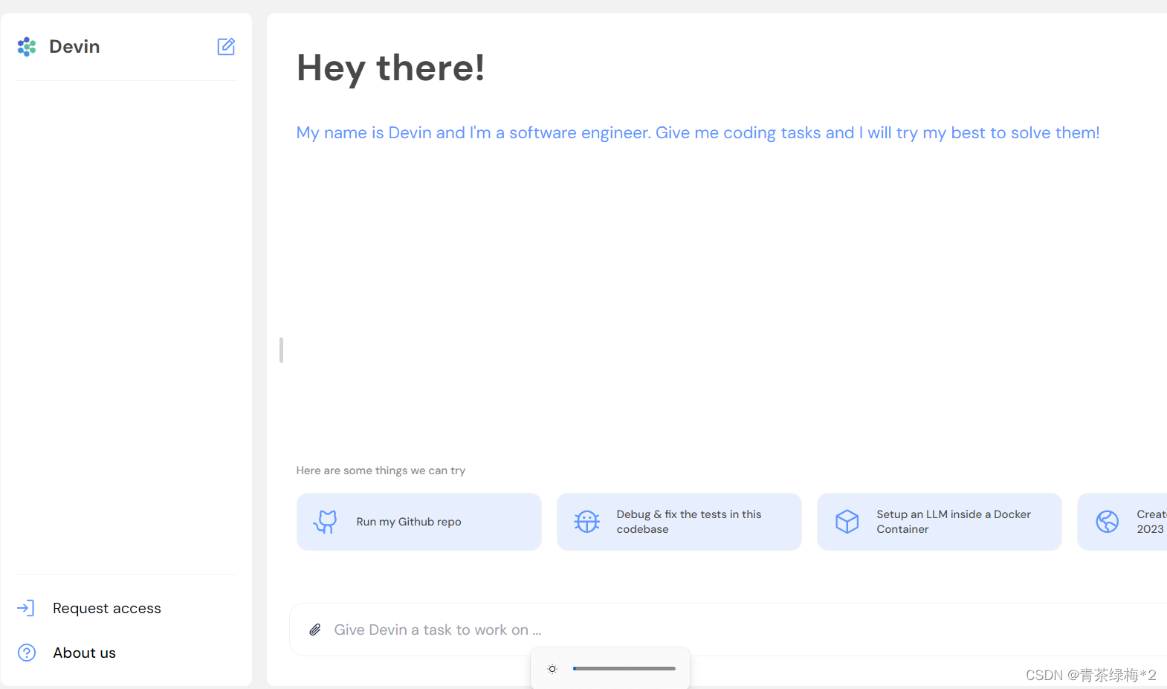Click the Devin title in the sidebar
The height and width of the screenshot is (689, 1167).
tap(74, 47)
